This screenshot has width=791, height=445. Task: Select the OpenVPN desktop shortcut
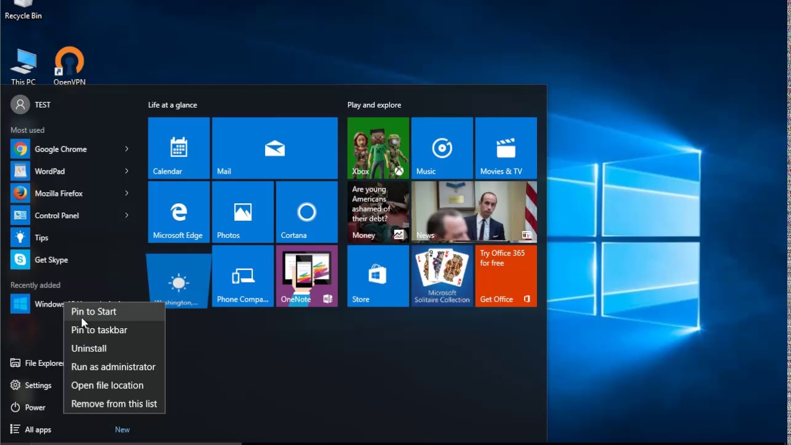pos(69,67)
